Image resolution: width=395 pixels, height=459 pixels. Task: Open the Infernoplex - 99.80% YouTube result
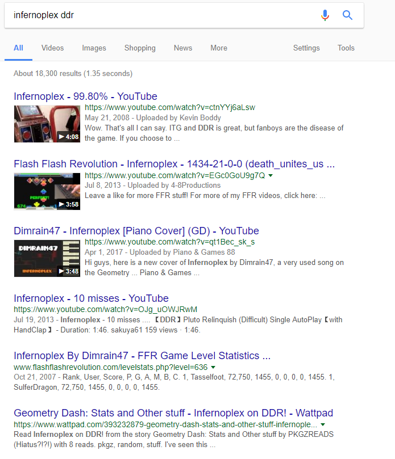[85, 96]
